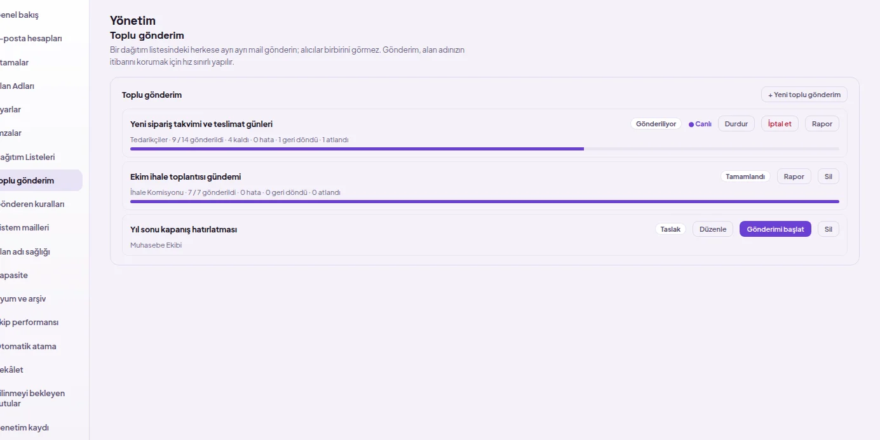Click the Yıl sonu kapanış hatırlatması title

(184, 229)
